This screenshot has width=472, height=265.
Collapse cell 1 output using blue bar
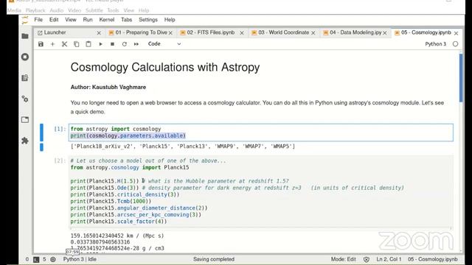click(x=41, y=147)
